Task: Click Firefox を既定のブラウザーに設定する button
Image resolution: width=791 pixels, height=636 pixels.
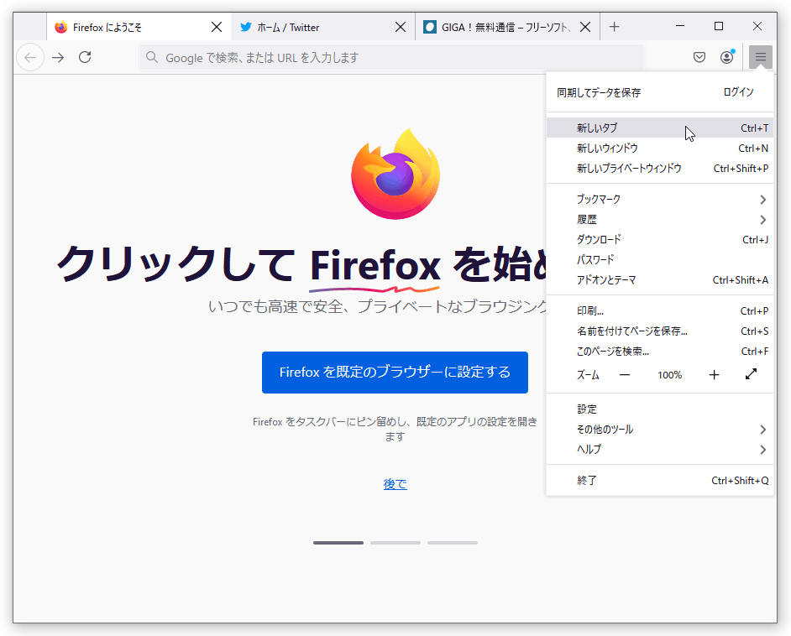Action: click(395, 373)
